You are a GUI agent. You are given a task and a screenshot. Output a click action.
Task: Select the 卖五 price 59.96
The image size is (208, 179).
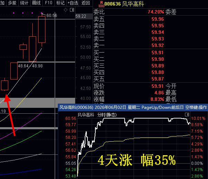[x=158, y=19]
